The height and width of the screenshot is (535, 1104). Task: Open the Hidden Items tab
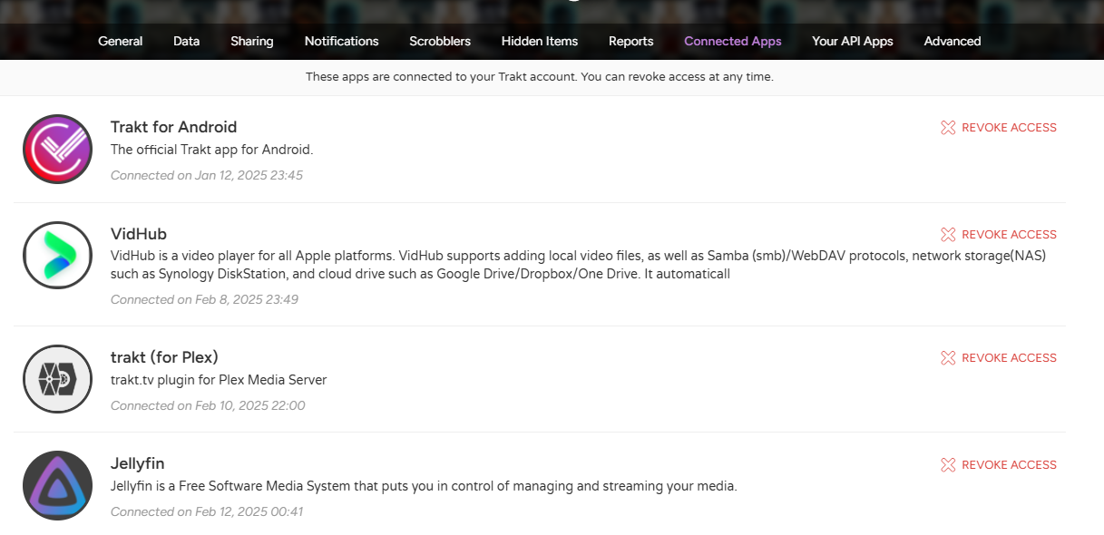point(540,41)
